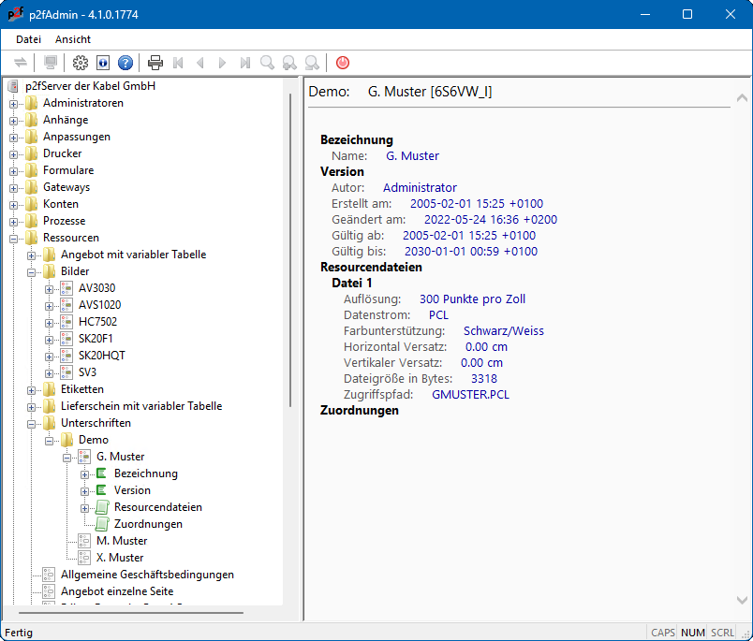Click the AV3030 image resource icon
Image resolution: width=753 pixels, height=641 pixels.
pyautogui.click(x=66, y=288)
